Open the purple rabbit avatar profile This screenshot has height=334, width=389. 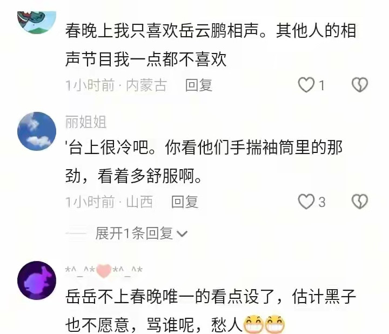point(37,280)
